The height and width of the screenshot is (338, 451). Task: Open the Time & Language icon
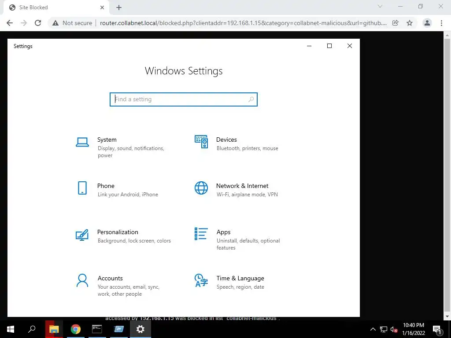point(201,280)
